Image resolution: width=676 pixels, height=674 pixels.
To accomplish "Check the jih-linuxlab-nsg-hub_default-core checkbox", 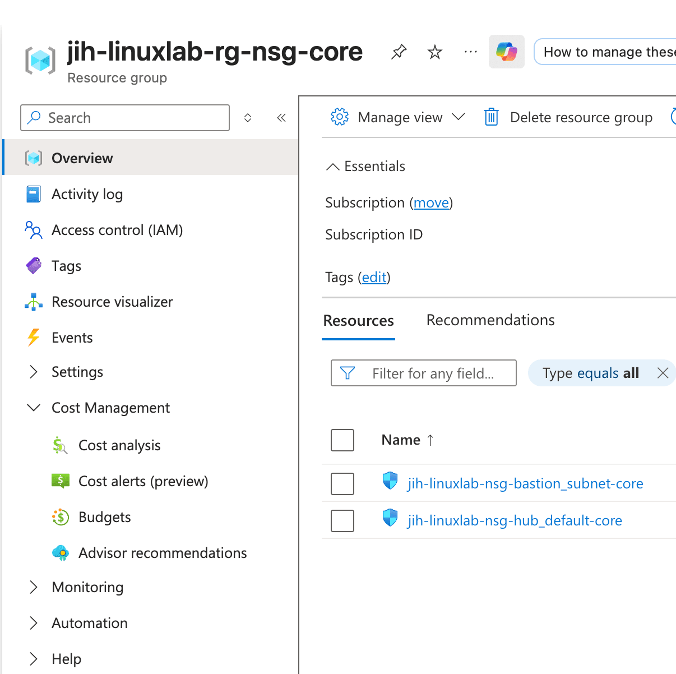I will coord(342,520).
